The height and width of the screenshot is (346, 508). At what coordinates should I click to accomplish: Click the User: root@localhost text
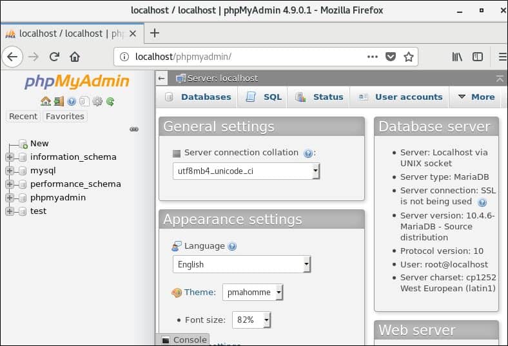click(444, 265)
